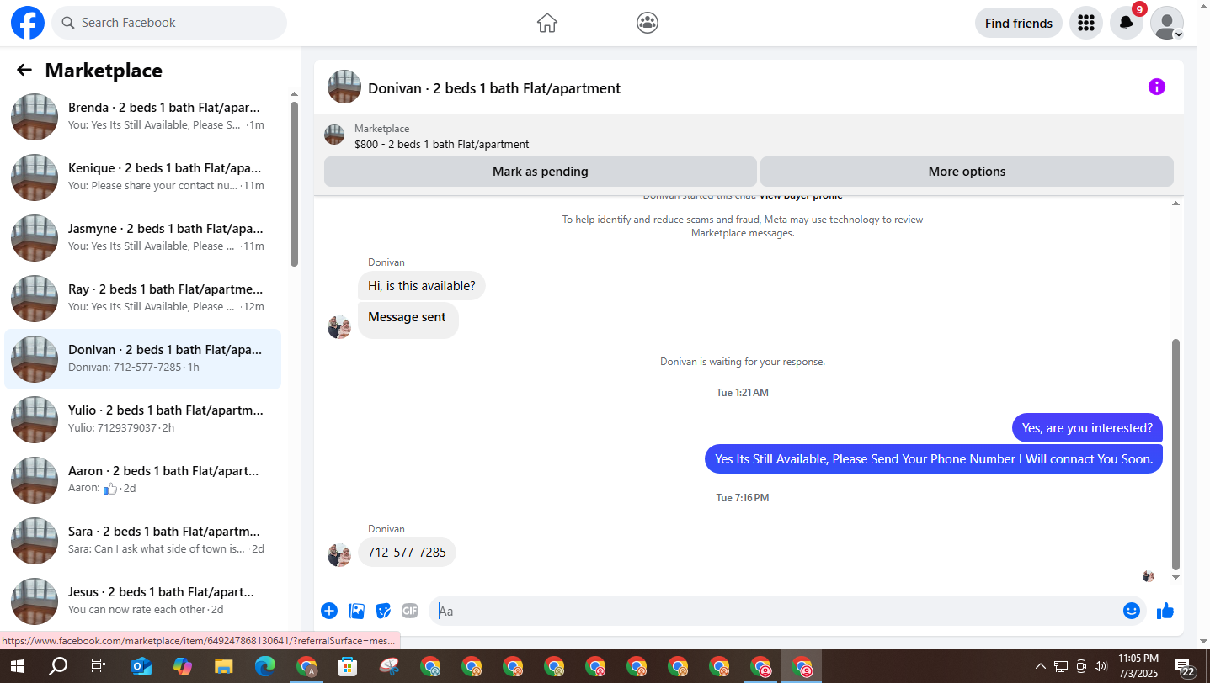Open Kenique's conversation

tap(143, 177)
